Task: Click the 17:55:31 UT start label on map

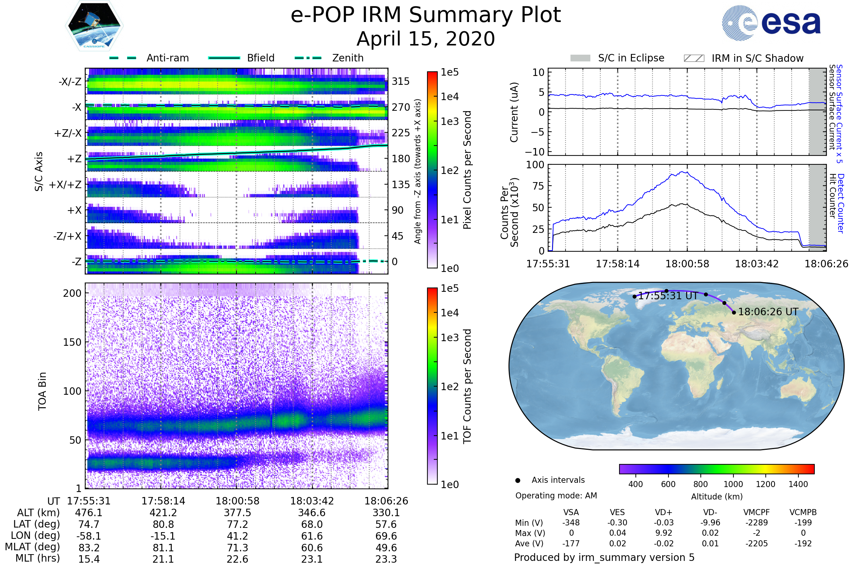Action: tap(668, 296)
